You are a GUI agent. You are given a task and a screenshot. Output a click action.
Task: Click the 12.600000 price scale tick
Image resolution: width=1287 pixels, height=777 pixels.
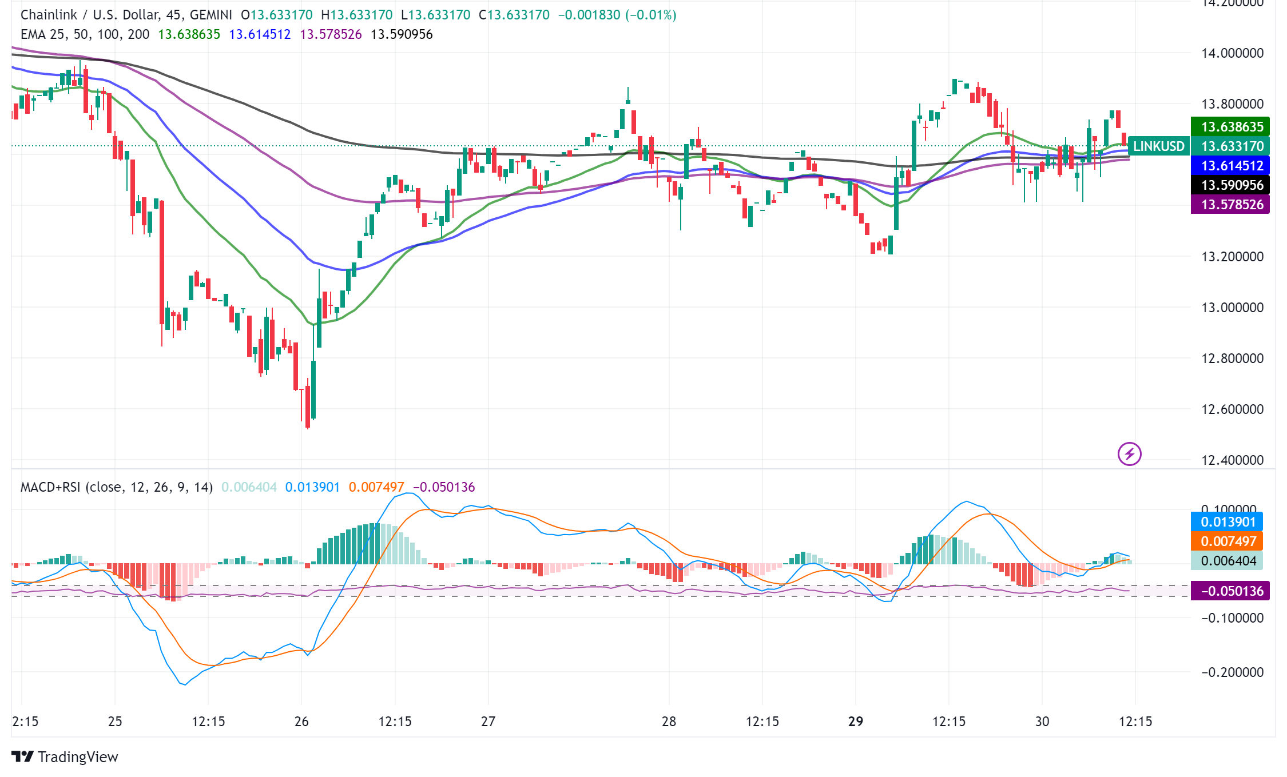click(x=1232, y=409)
